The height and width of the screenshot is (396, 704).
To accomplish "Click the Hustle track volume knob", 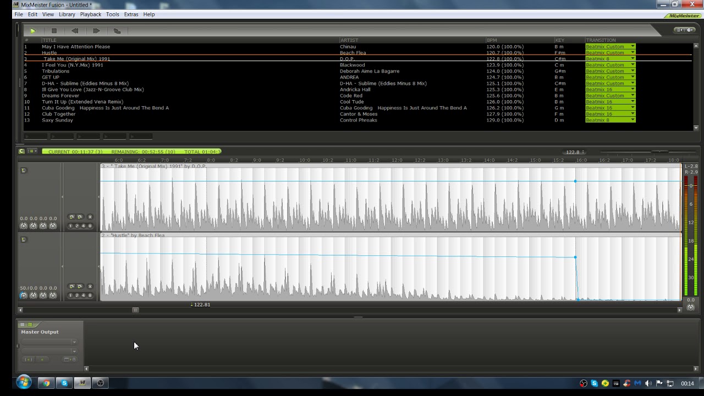I will [x=23, y=295].
